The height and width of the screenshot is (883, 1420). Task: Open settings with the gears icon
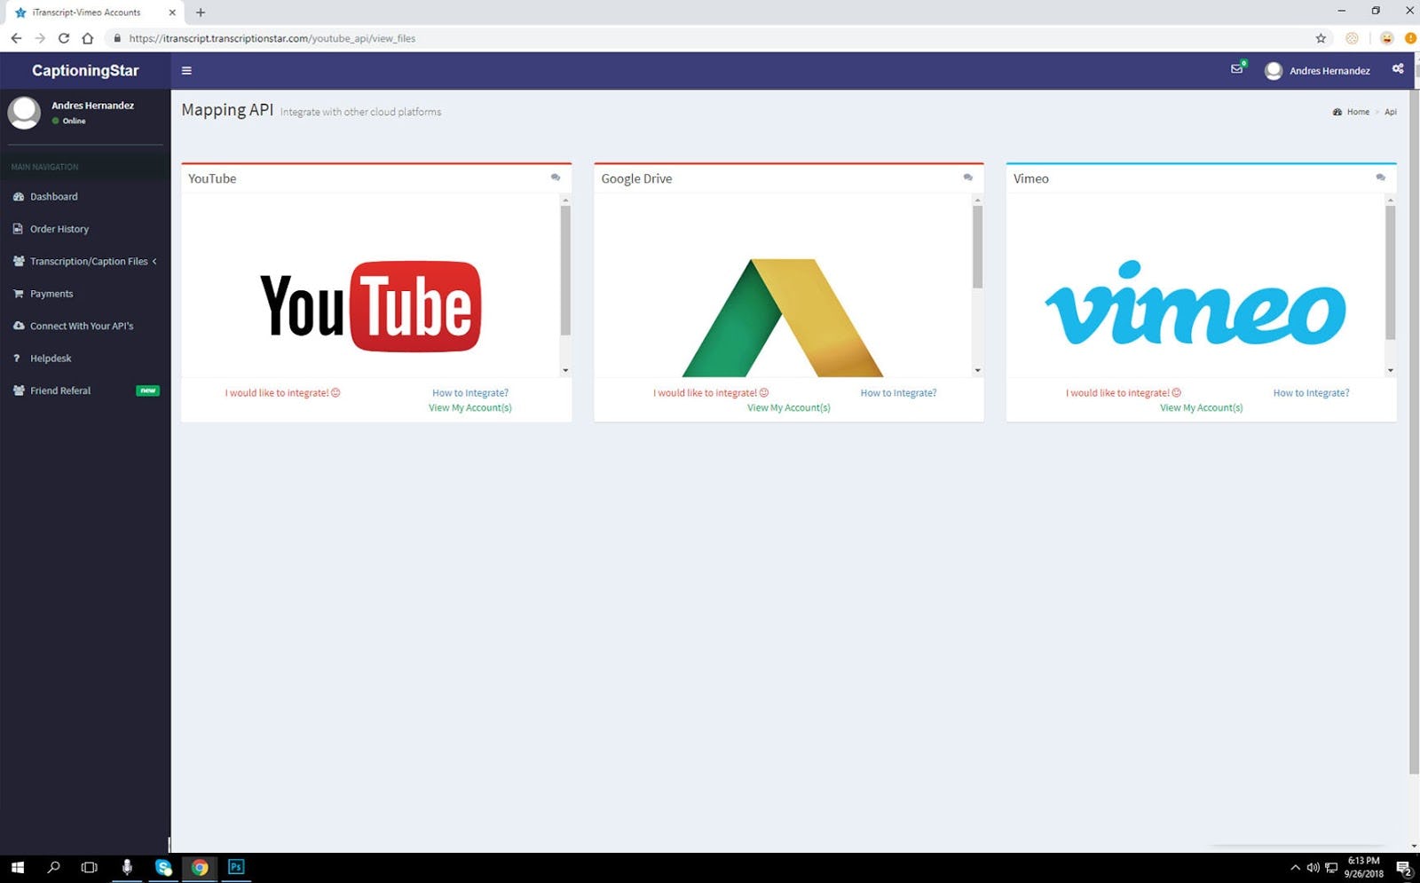click(x=1397, y=69)
